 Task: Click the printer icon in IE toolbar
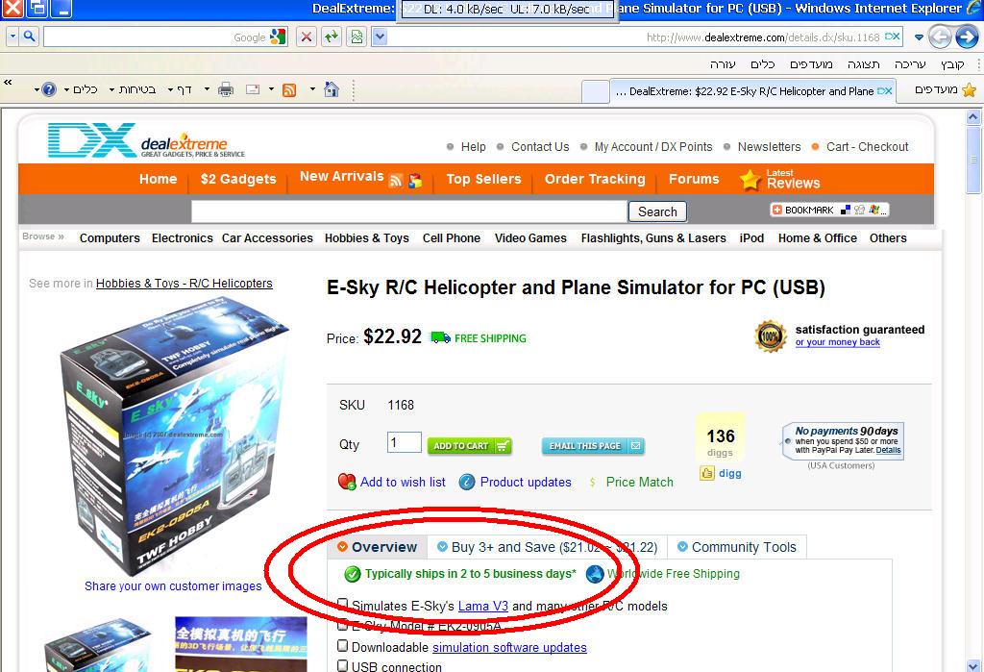pos(226,89)
